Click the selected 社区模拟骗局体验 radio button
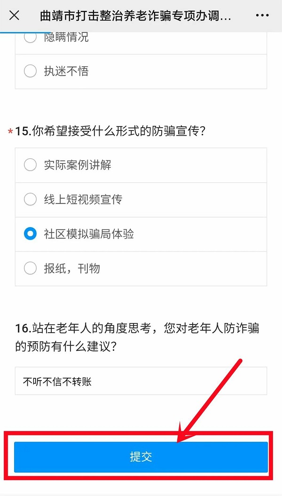282x496 pixels. (30, 234)
